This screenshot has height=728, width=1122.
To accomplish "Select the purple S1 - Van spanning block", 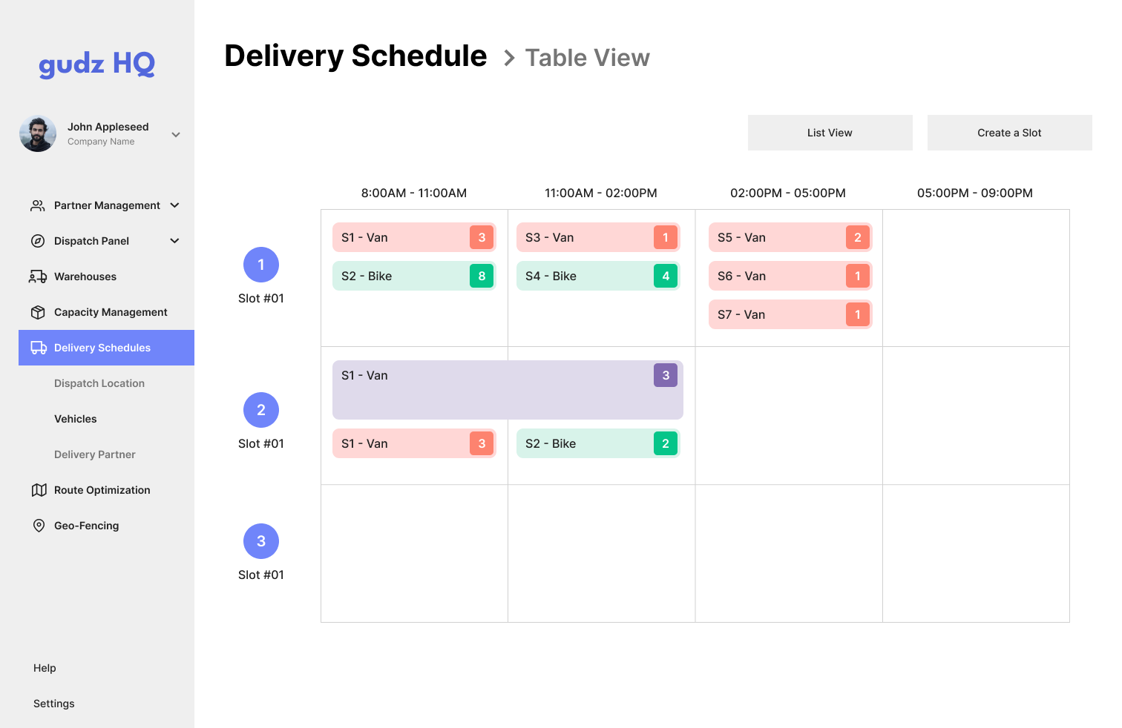I will click(x=508, y=390).
